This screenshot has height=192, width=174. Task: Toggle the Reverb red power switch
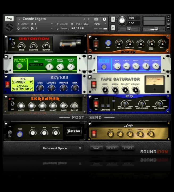(7, 85)
